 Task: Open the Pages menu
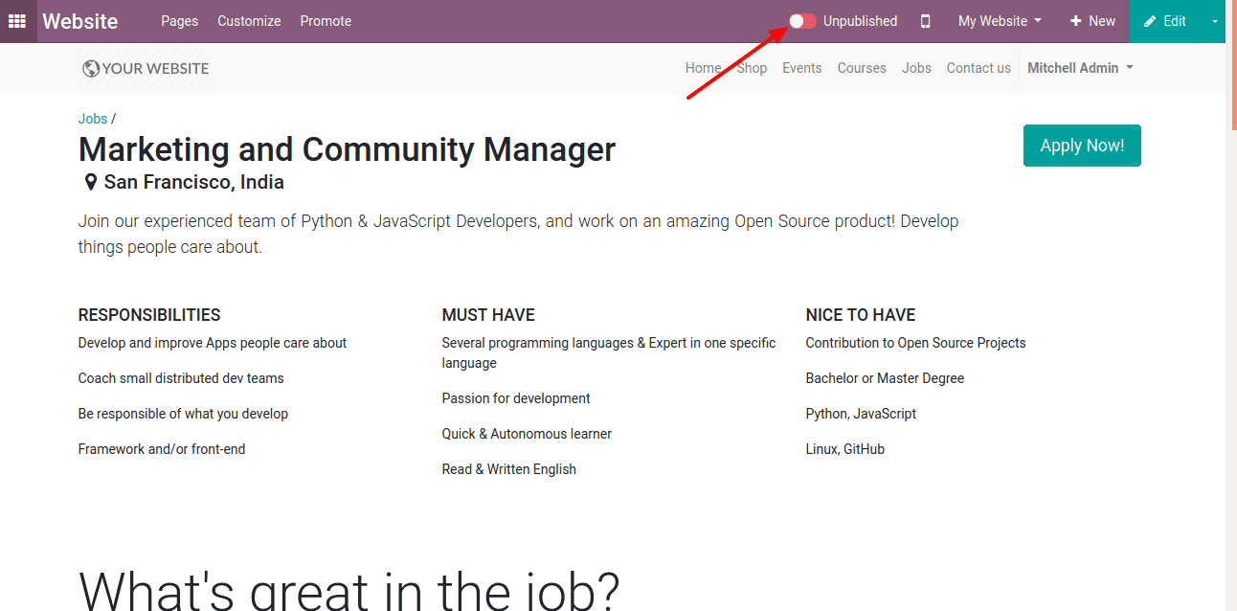pyautogui.click(x=180, y=21)
